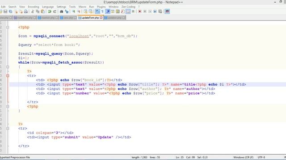
Task: Click the mysqli_connect function name in code
Action: pyautogui.click(x=49, y=36)
